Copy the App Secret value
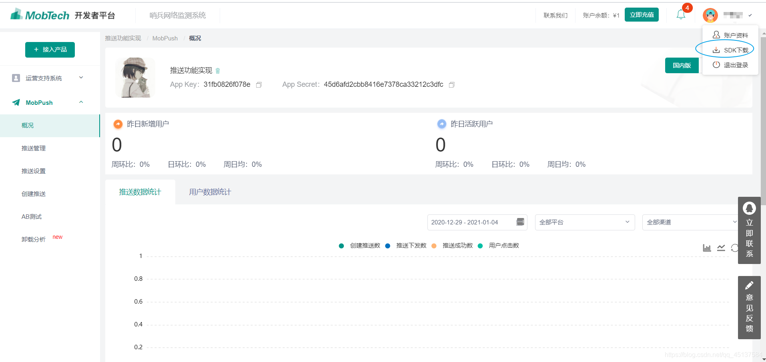Viewport: 766px width, 362px height. 452,85
